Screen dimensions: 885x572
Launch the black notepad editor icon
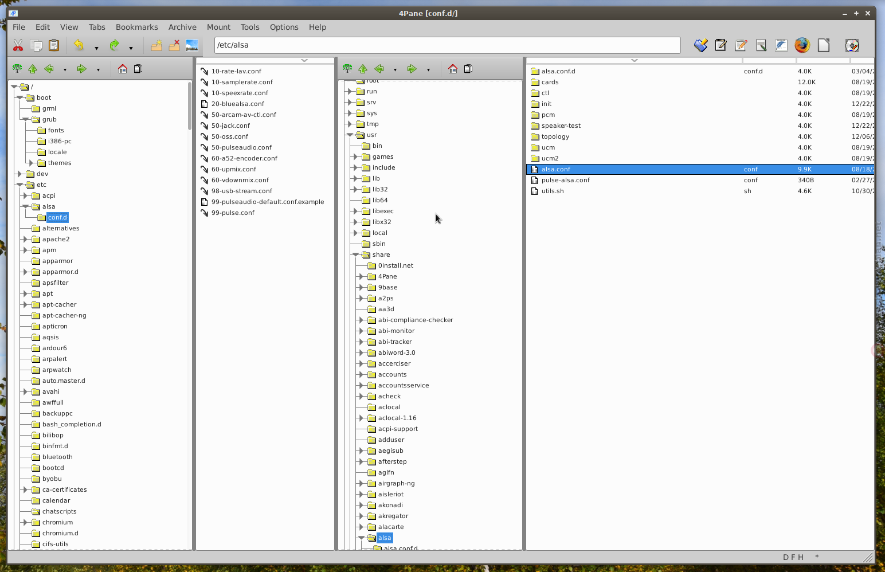tap(720, 45)
